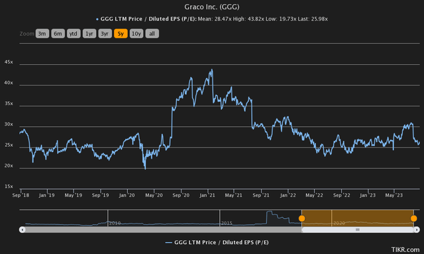Click the Jan '19 x-axis label
424x254 pixels.
click(x=47, y=195)
